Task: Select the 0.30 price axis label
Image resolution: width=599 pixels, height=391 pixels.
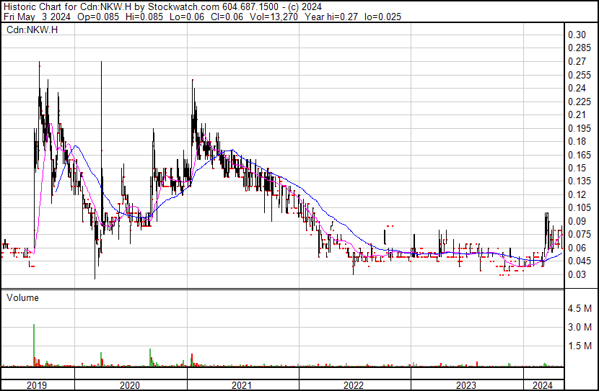Action: point(576,35)
